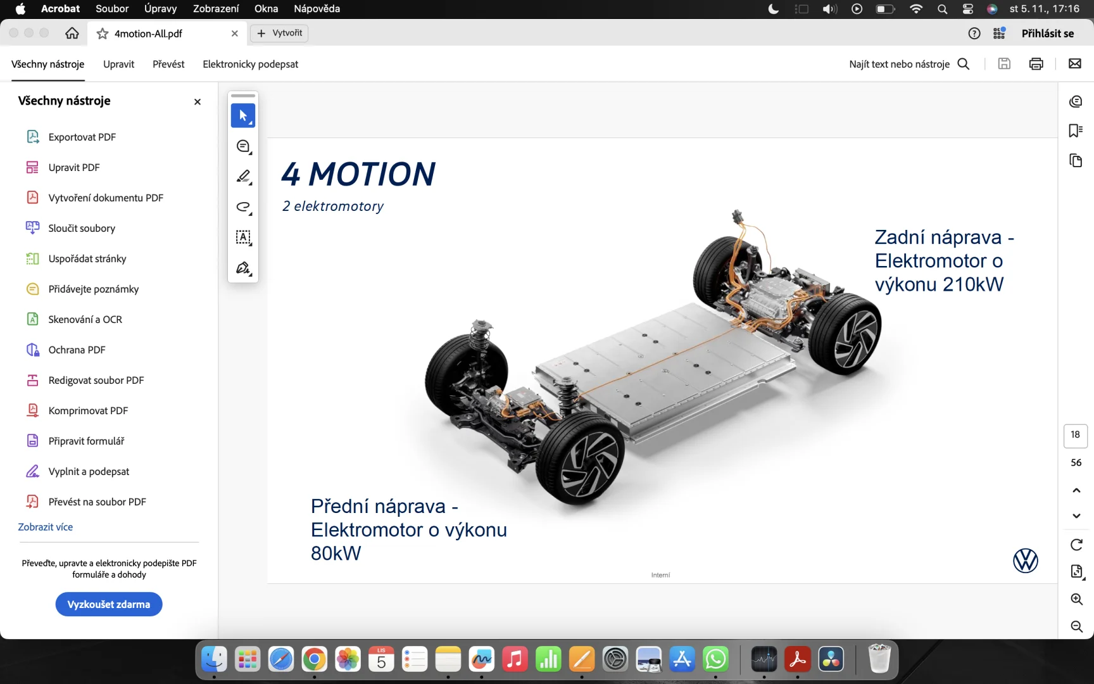Viewport: 1094px width, 684px height.
Task: Toggle macOS Do Not Disturb moon
Action: click(773, 9)
